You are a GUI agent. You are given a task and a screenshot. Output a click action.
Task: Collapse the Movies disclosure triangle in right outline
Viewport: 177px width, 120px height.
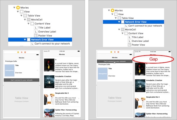click(x=109, y=10)
